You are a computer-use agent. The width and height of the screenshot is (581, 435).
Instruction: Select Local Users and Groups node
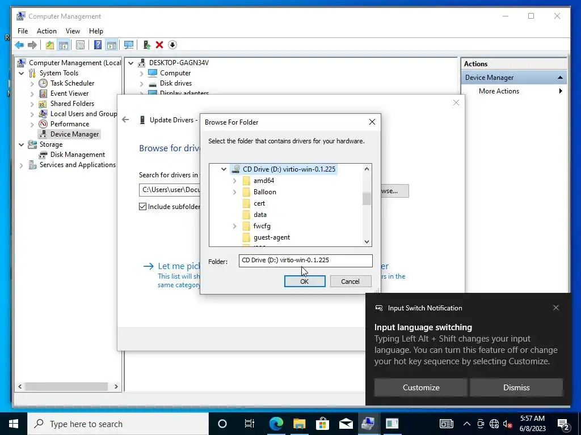(83, 113)
